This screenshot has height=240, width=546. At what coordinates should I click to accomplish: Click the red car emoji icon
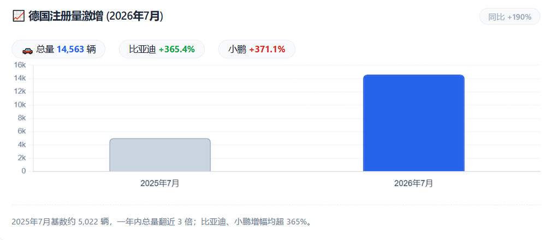pos(27,50)
